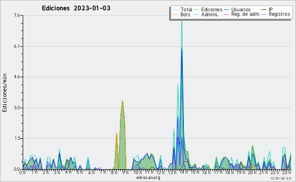Click the 1.5 y-axis value
296x182 pixels.
[17, 138]
